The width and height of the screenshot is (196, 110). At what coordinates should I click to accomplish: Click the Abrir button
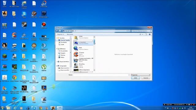point(135,78)
